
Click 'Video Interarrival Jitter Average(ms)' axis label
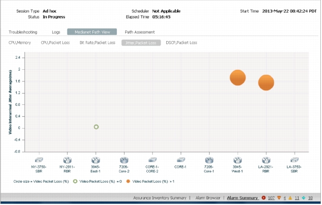pyautogui.click(x=10, y=102)
